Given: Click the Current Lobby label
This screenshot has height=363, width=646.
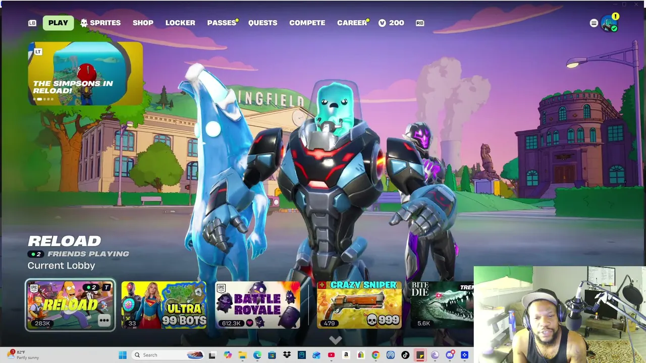Looking at the screenshot, I should [61, 265].
